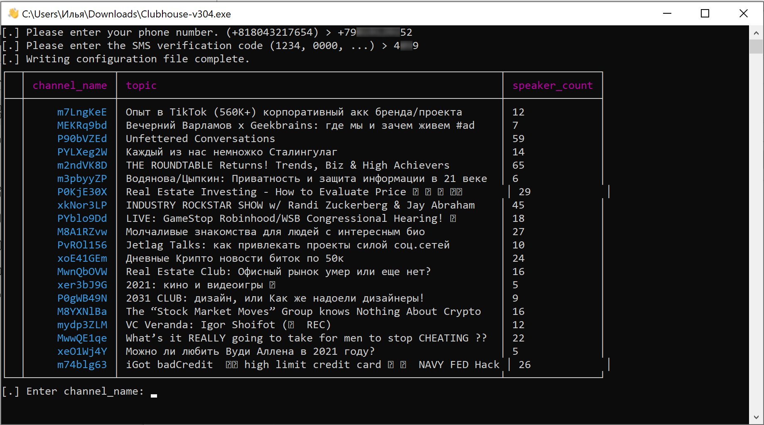
Task: Click topic 'The Stock Market Moves Group knows Nothing'
Action: 303,312
